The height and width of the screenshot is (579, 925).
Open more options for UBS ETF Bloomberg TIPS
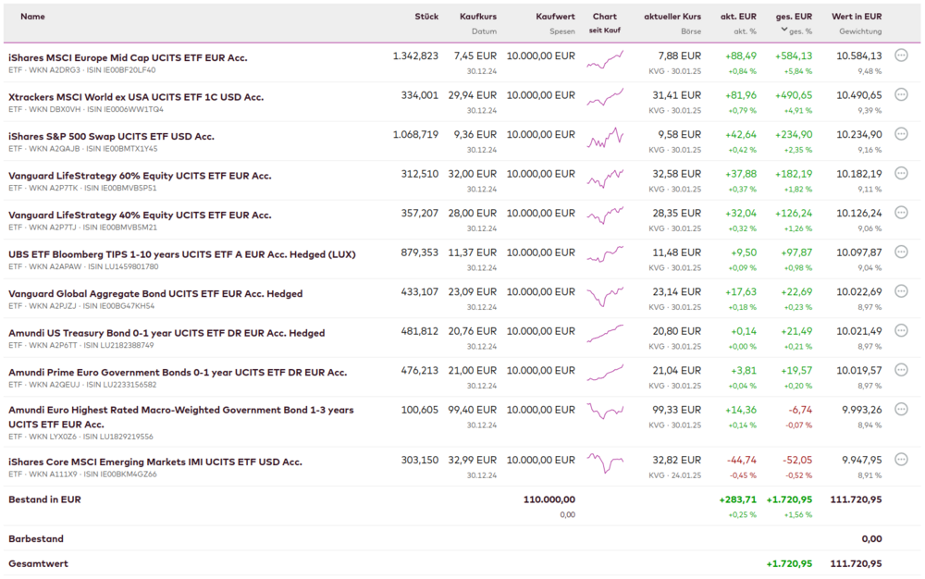(x=901, y=252)
